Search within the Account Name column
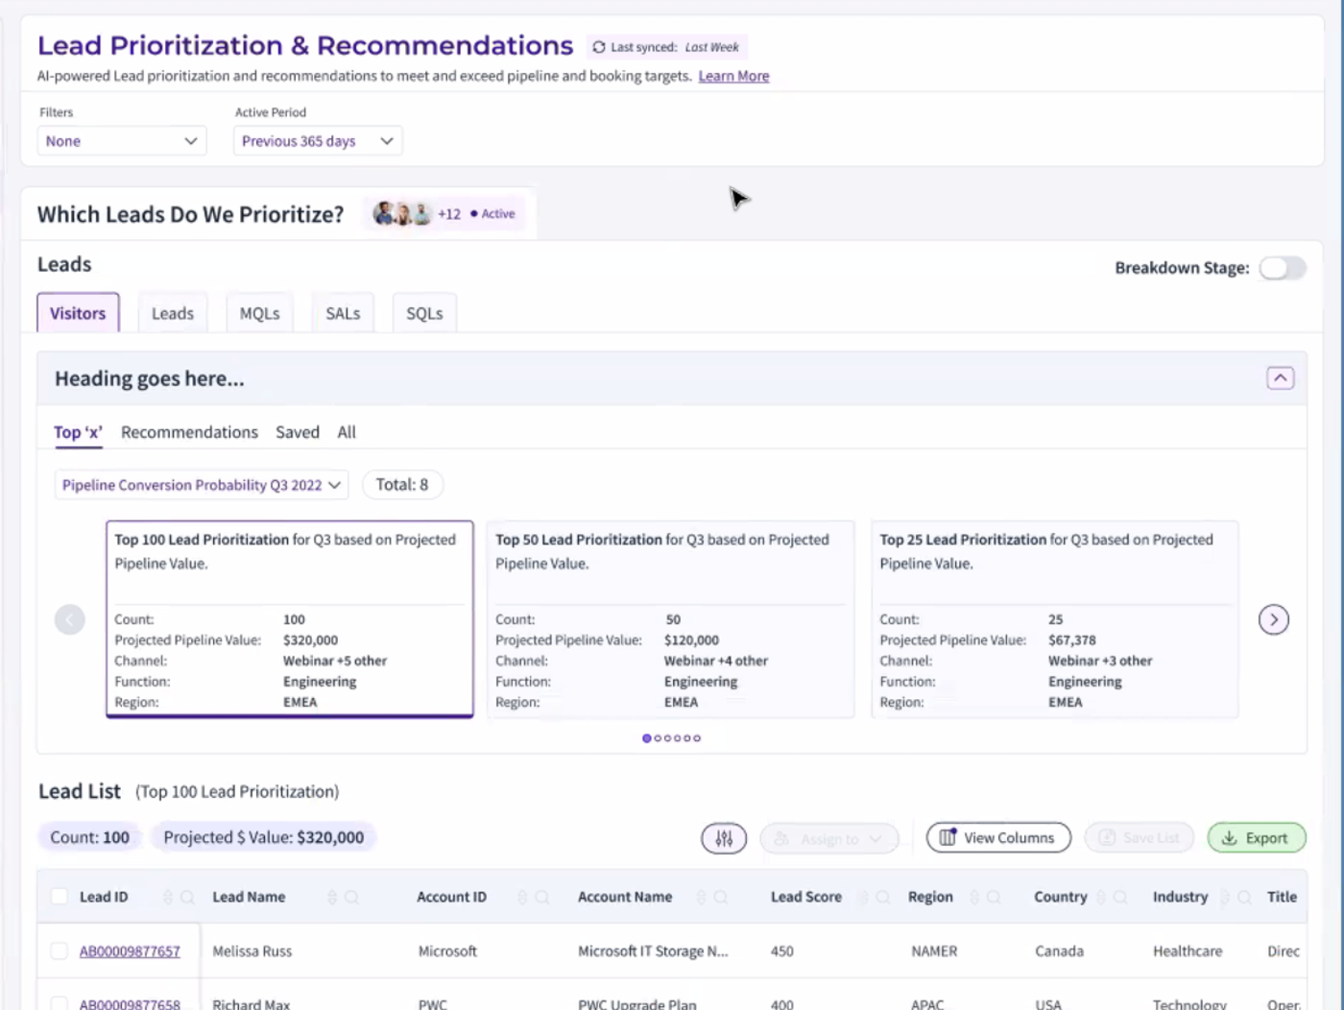Viewport: 1344px width, 1010px height. [721, 897]
